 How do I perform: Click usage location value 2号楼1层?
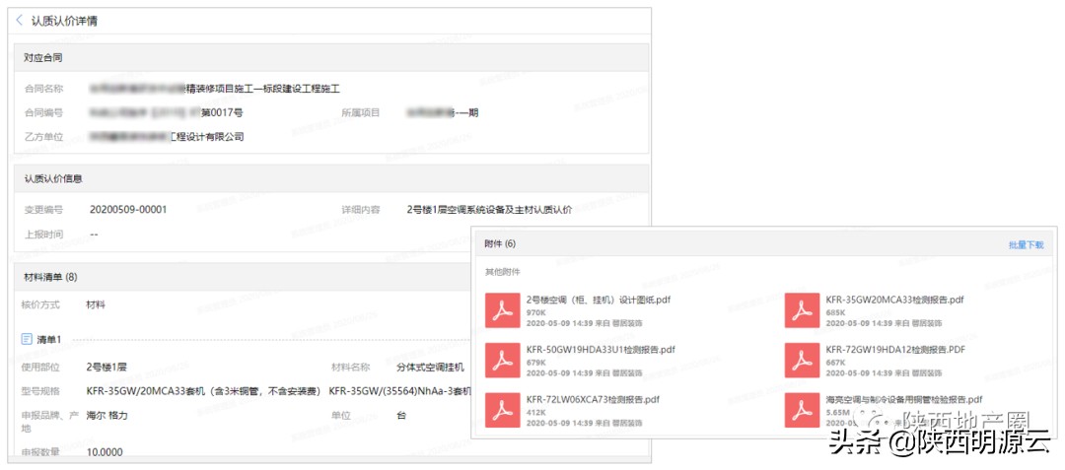106,367
